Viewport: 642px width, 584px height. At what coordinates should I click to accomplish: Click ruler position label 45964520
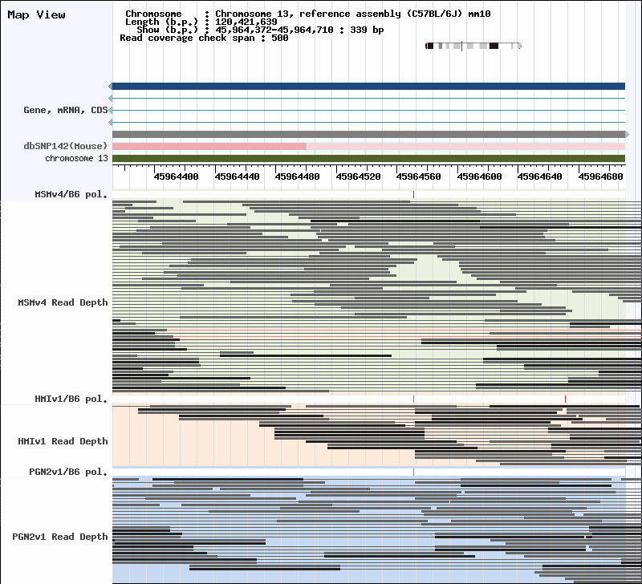pos(358,176)
